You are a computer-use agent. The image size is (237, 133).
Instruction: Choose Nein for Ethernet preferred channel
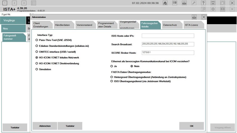coord(135,66)
